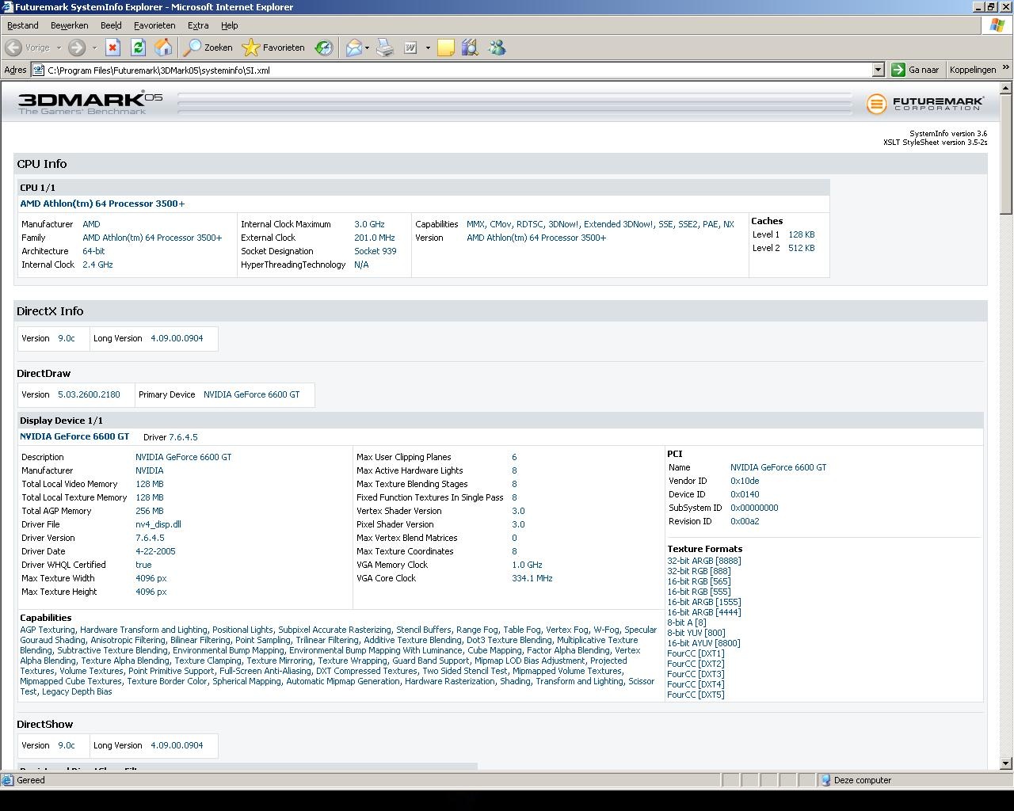Screen dimensions: 1014x811
Task: Go to the home page icon
Action: (163, 48)
